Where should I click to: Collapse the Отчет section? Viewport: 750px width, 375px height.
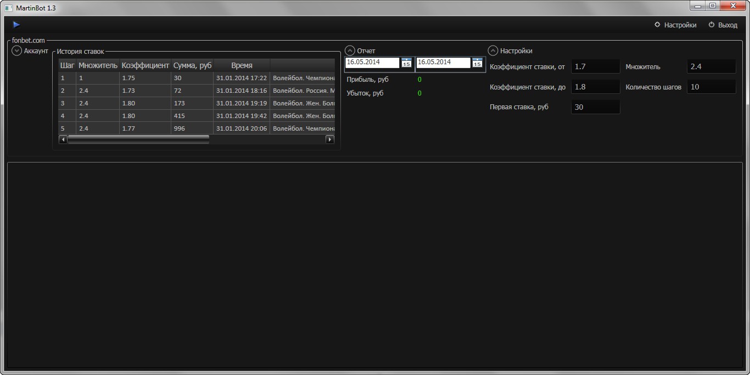pos(350,51)
